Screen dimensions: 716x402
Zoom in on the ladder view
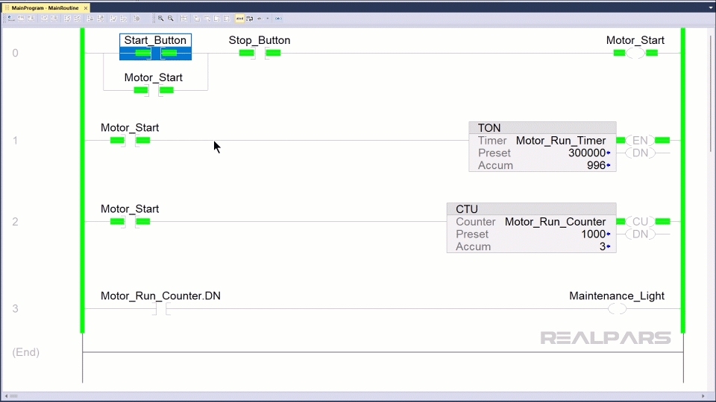161,19
